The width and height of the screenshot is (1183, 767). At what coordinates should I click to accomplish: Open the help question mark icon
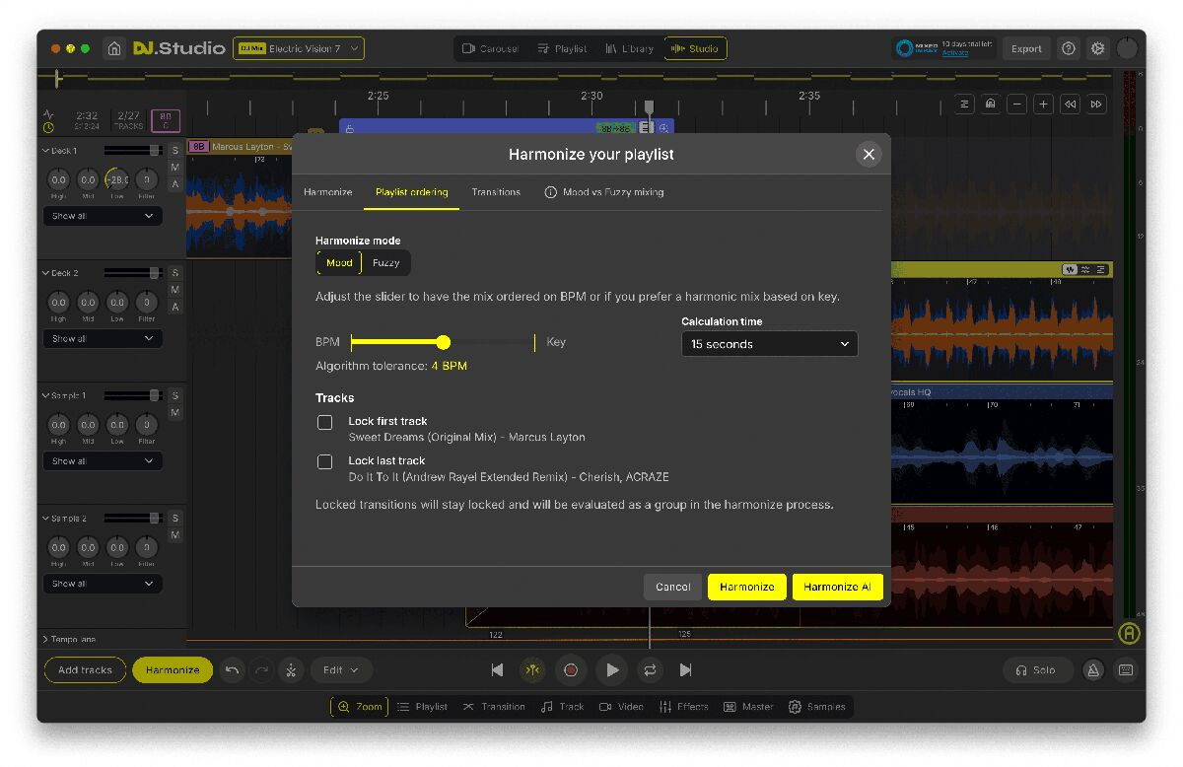pyautogui.click(x=1069, y=48)
